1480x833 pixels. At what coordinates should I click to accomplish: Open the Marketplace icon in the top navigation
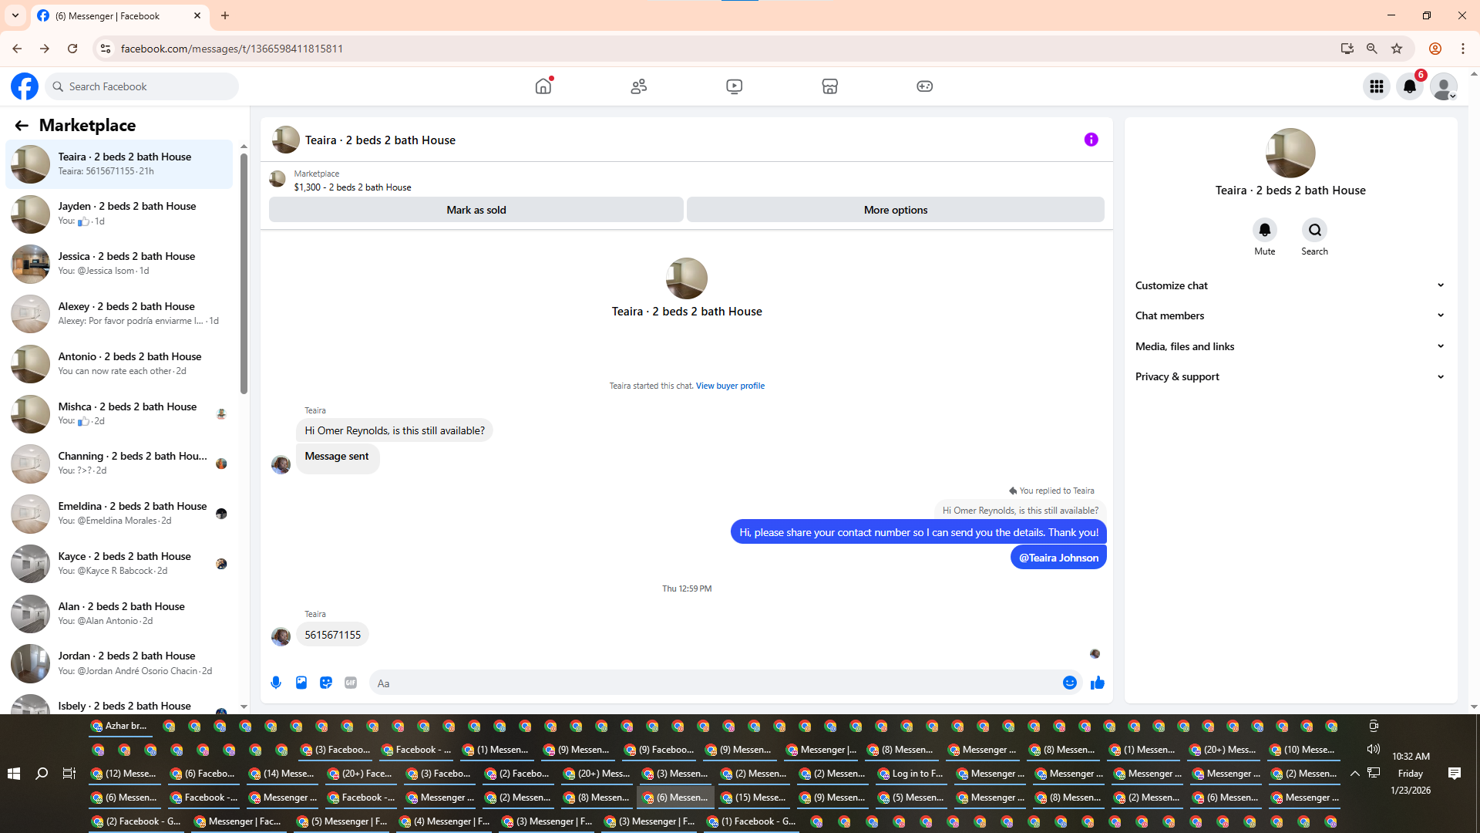tap(829, 86)
